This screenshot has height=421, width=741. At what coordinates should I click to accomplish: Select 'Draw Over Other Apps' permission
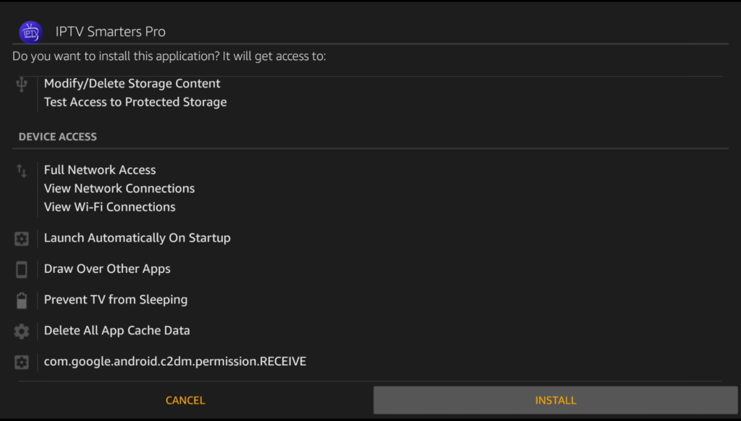107,268
